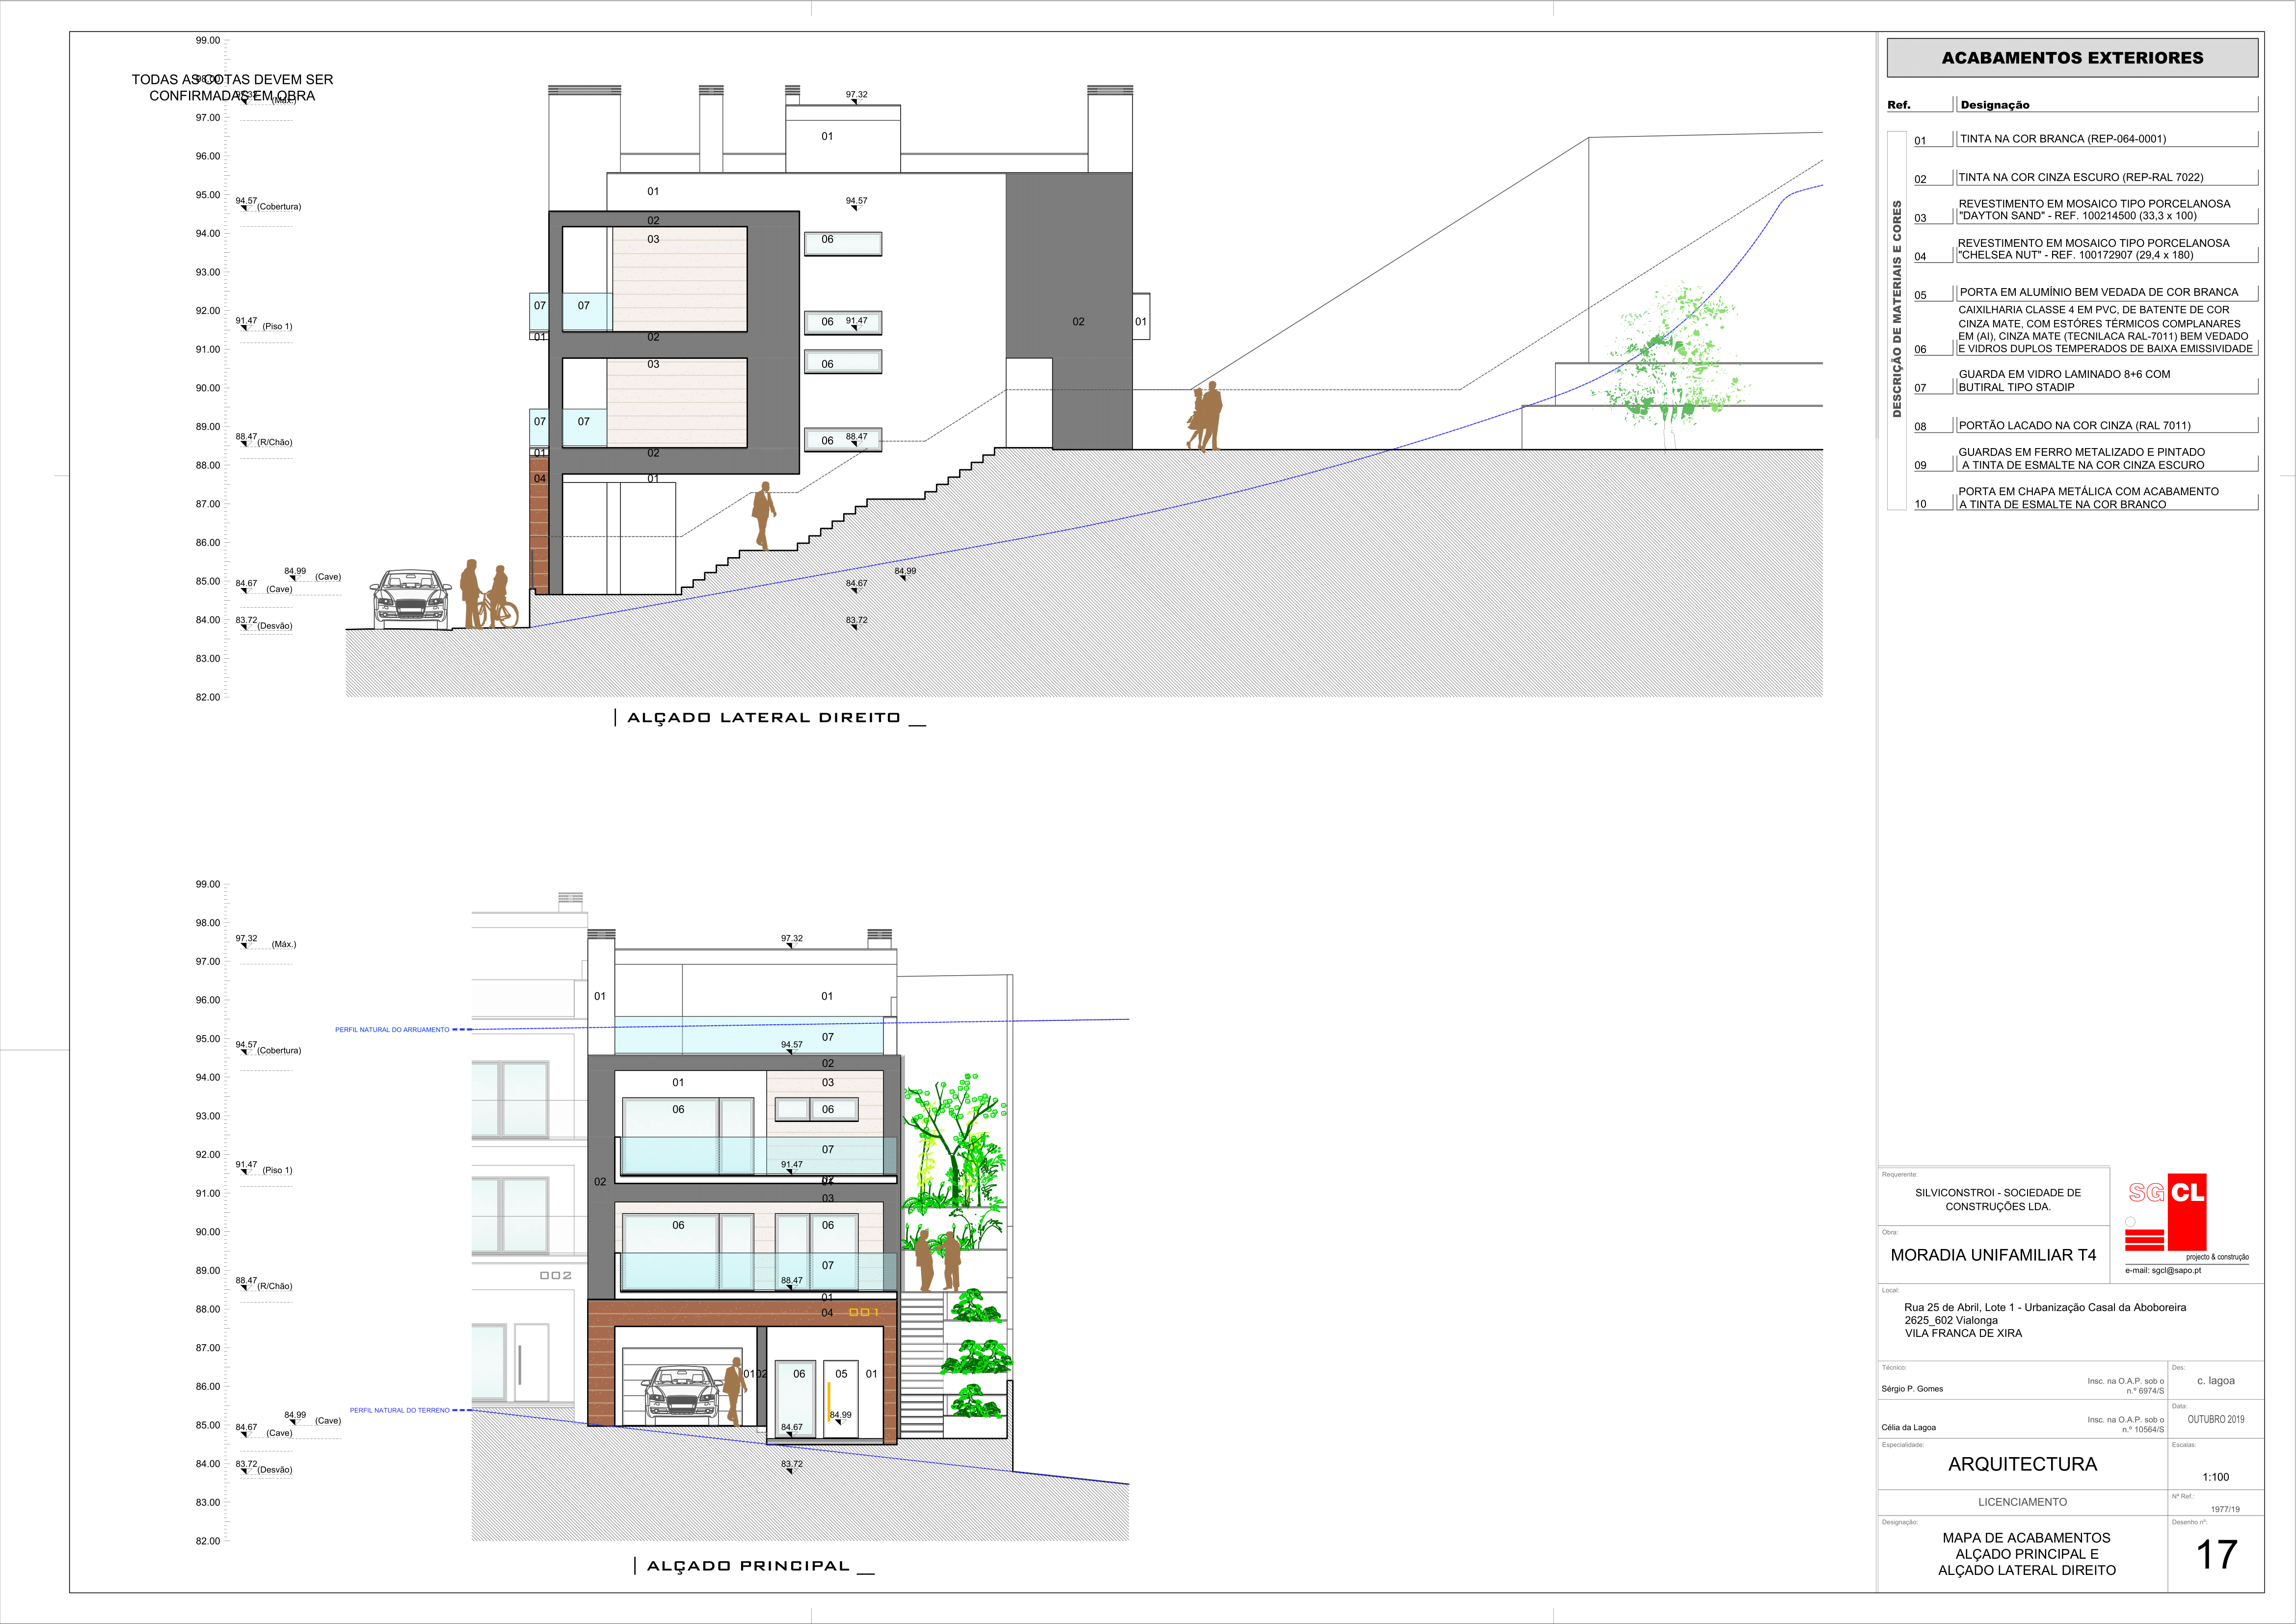Click orange house number '001' on façade
This screenshot has height=1624, width=2296.
point(864,1312)
